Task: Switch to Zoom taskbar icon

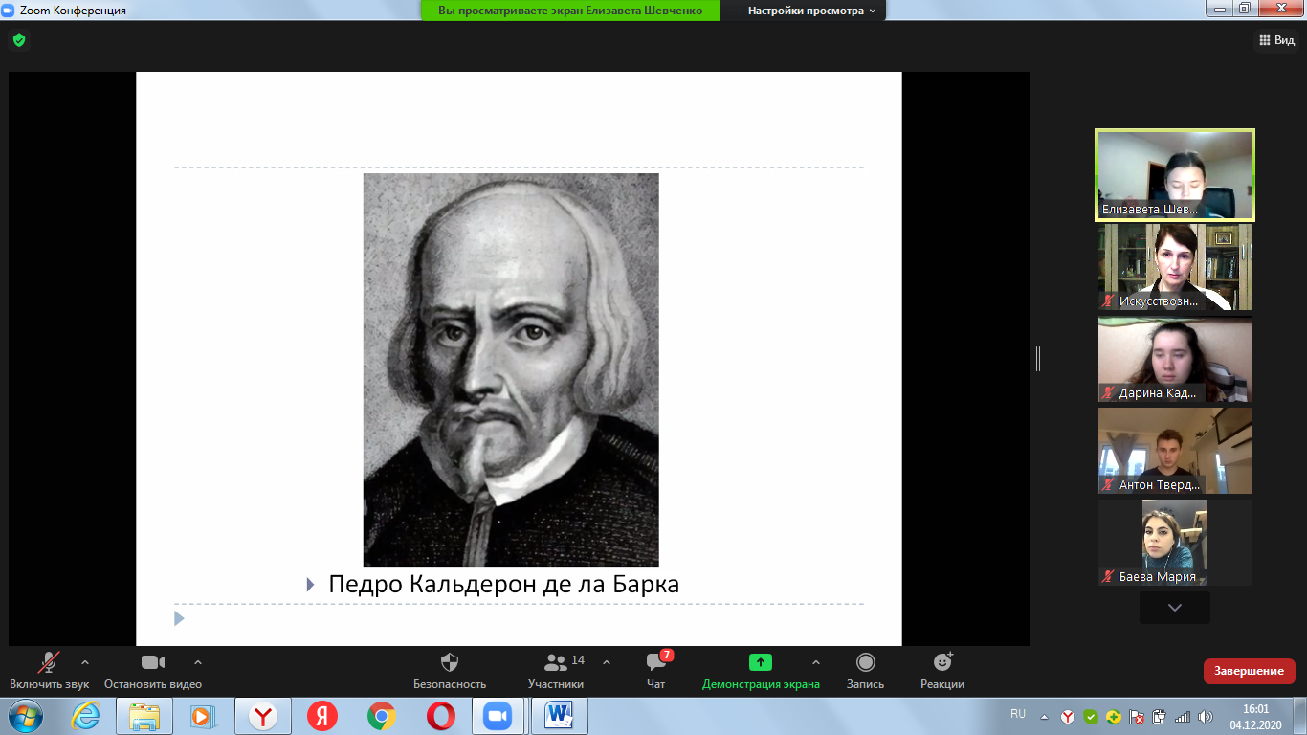Action: tap(497, 716)
